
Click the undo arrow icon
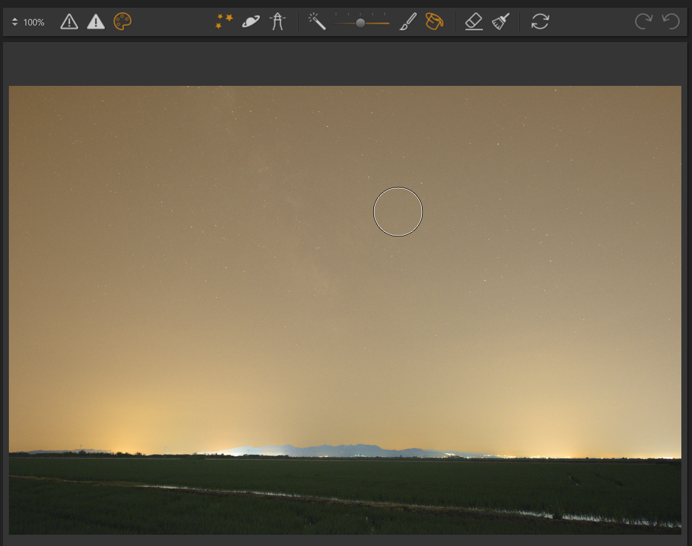pyautogui.click(x=671, y=21)
